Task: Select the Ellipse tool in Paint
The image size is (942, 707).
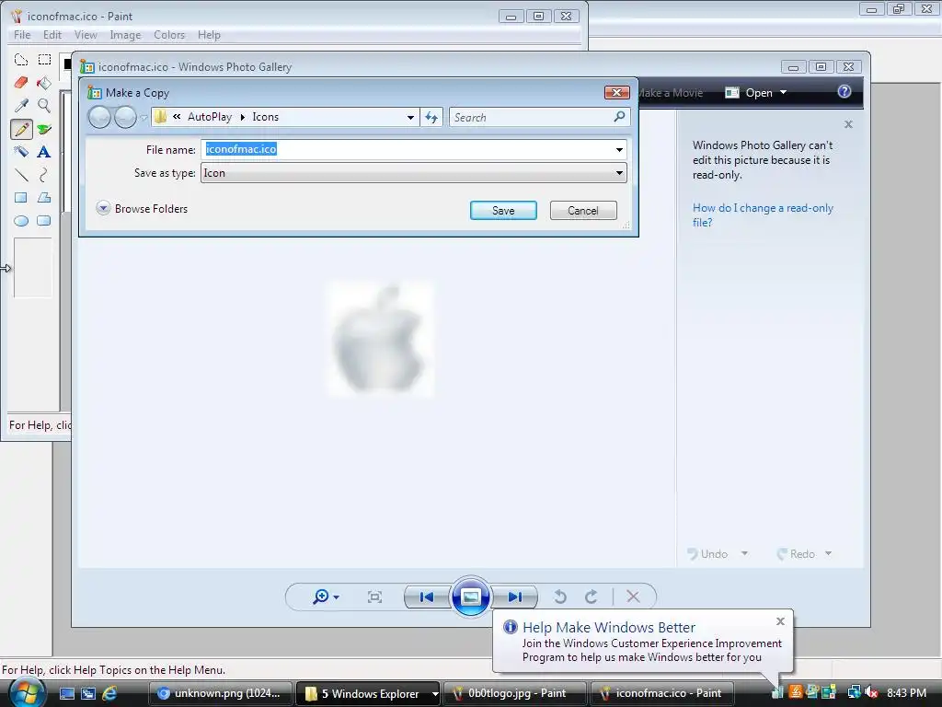Action: pos(21,221)
